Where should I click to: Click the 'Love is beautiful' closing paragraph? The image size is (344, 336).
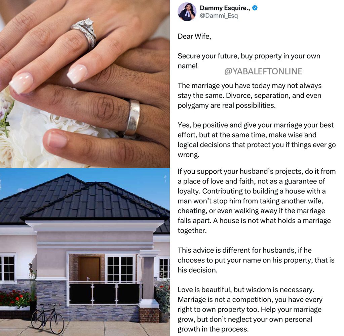point(250,309)
